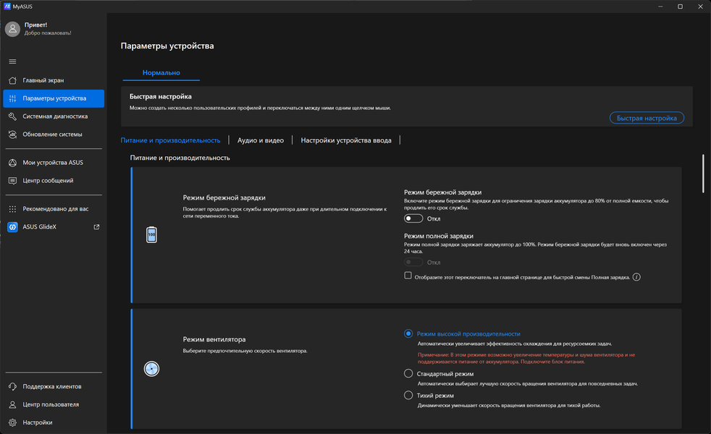This screenshot has height=434, width=711.
Task: Click the wrench icon for Системная диагностика
Action: point(13,116)
